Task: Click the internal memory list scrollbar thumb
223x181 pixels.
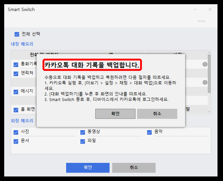Action: click(x=209, y=74)
